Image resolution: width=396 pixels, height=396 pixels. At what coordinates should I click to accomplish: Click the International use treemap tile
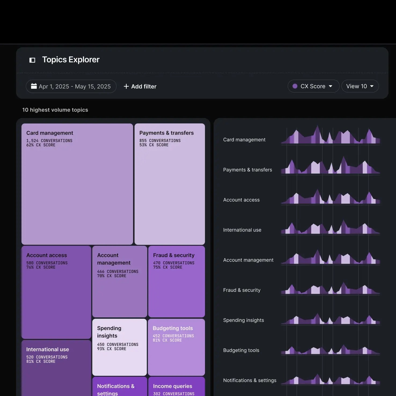[56, 368]
